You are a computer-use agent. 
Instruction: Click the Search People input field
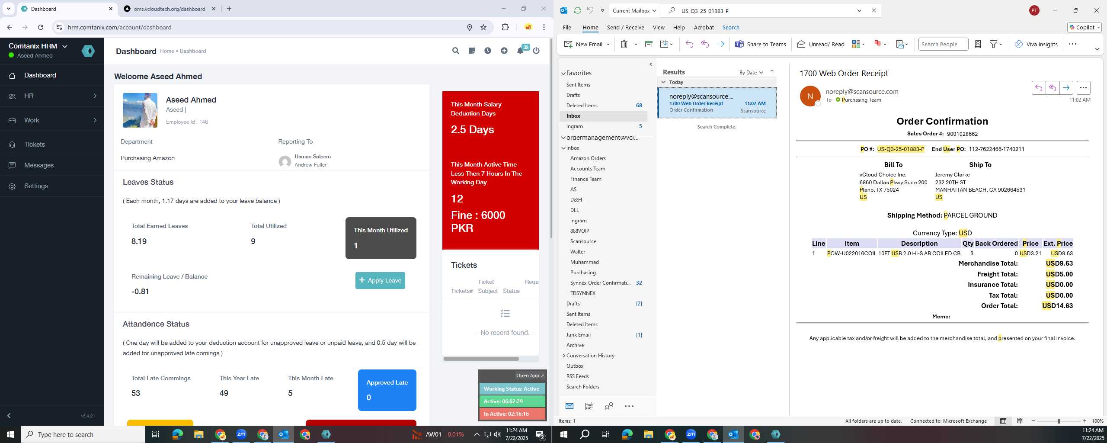(x=943, y=44)
